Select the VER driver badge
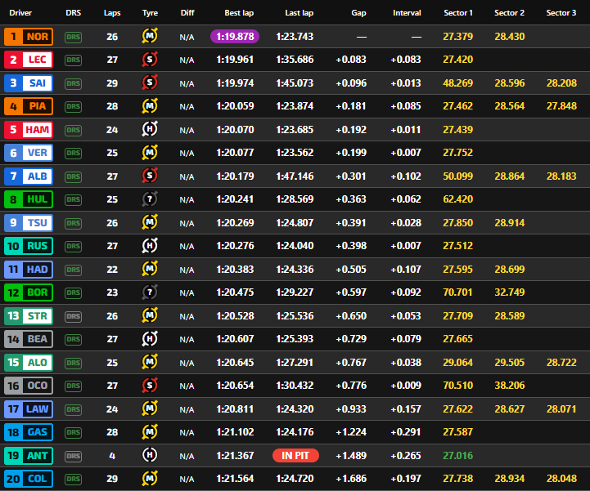This screenshot has height=491, width=590. [x=29, y=153]
